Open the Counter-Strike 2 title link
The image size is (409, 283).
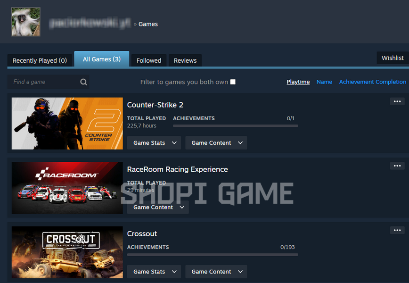tap(155, 105)
